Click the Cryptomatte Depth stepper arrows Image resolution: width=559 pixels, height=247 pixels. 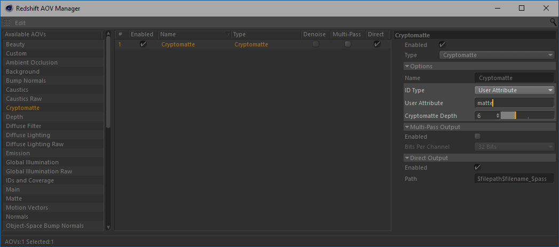coord(498,116)
